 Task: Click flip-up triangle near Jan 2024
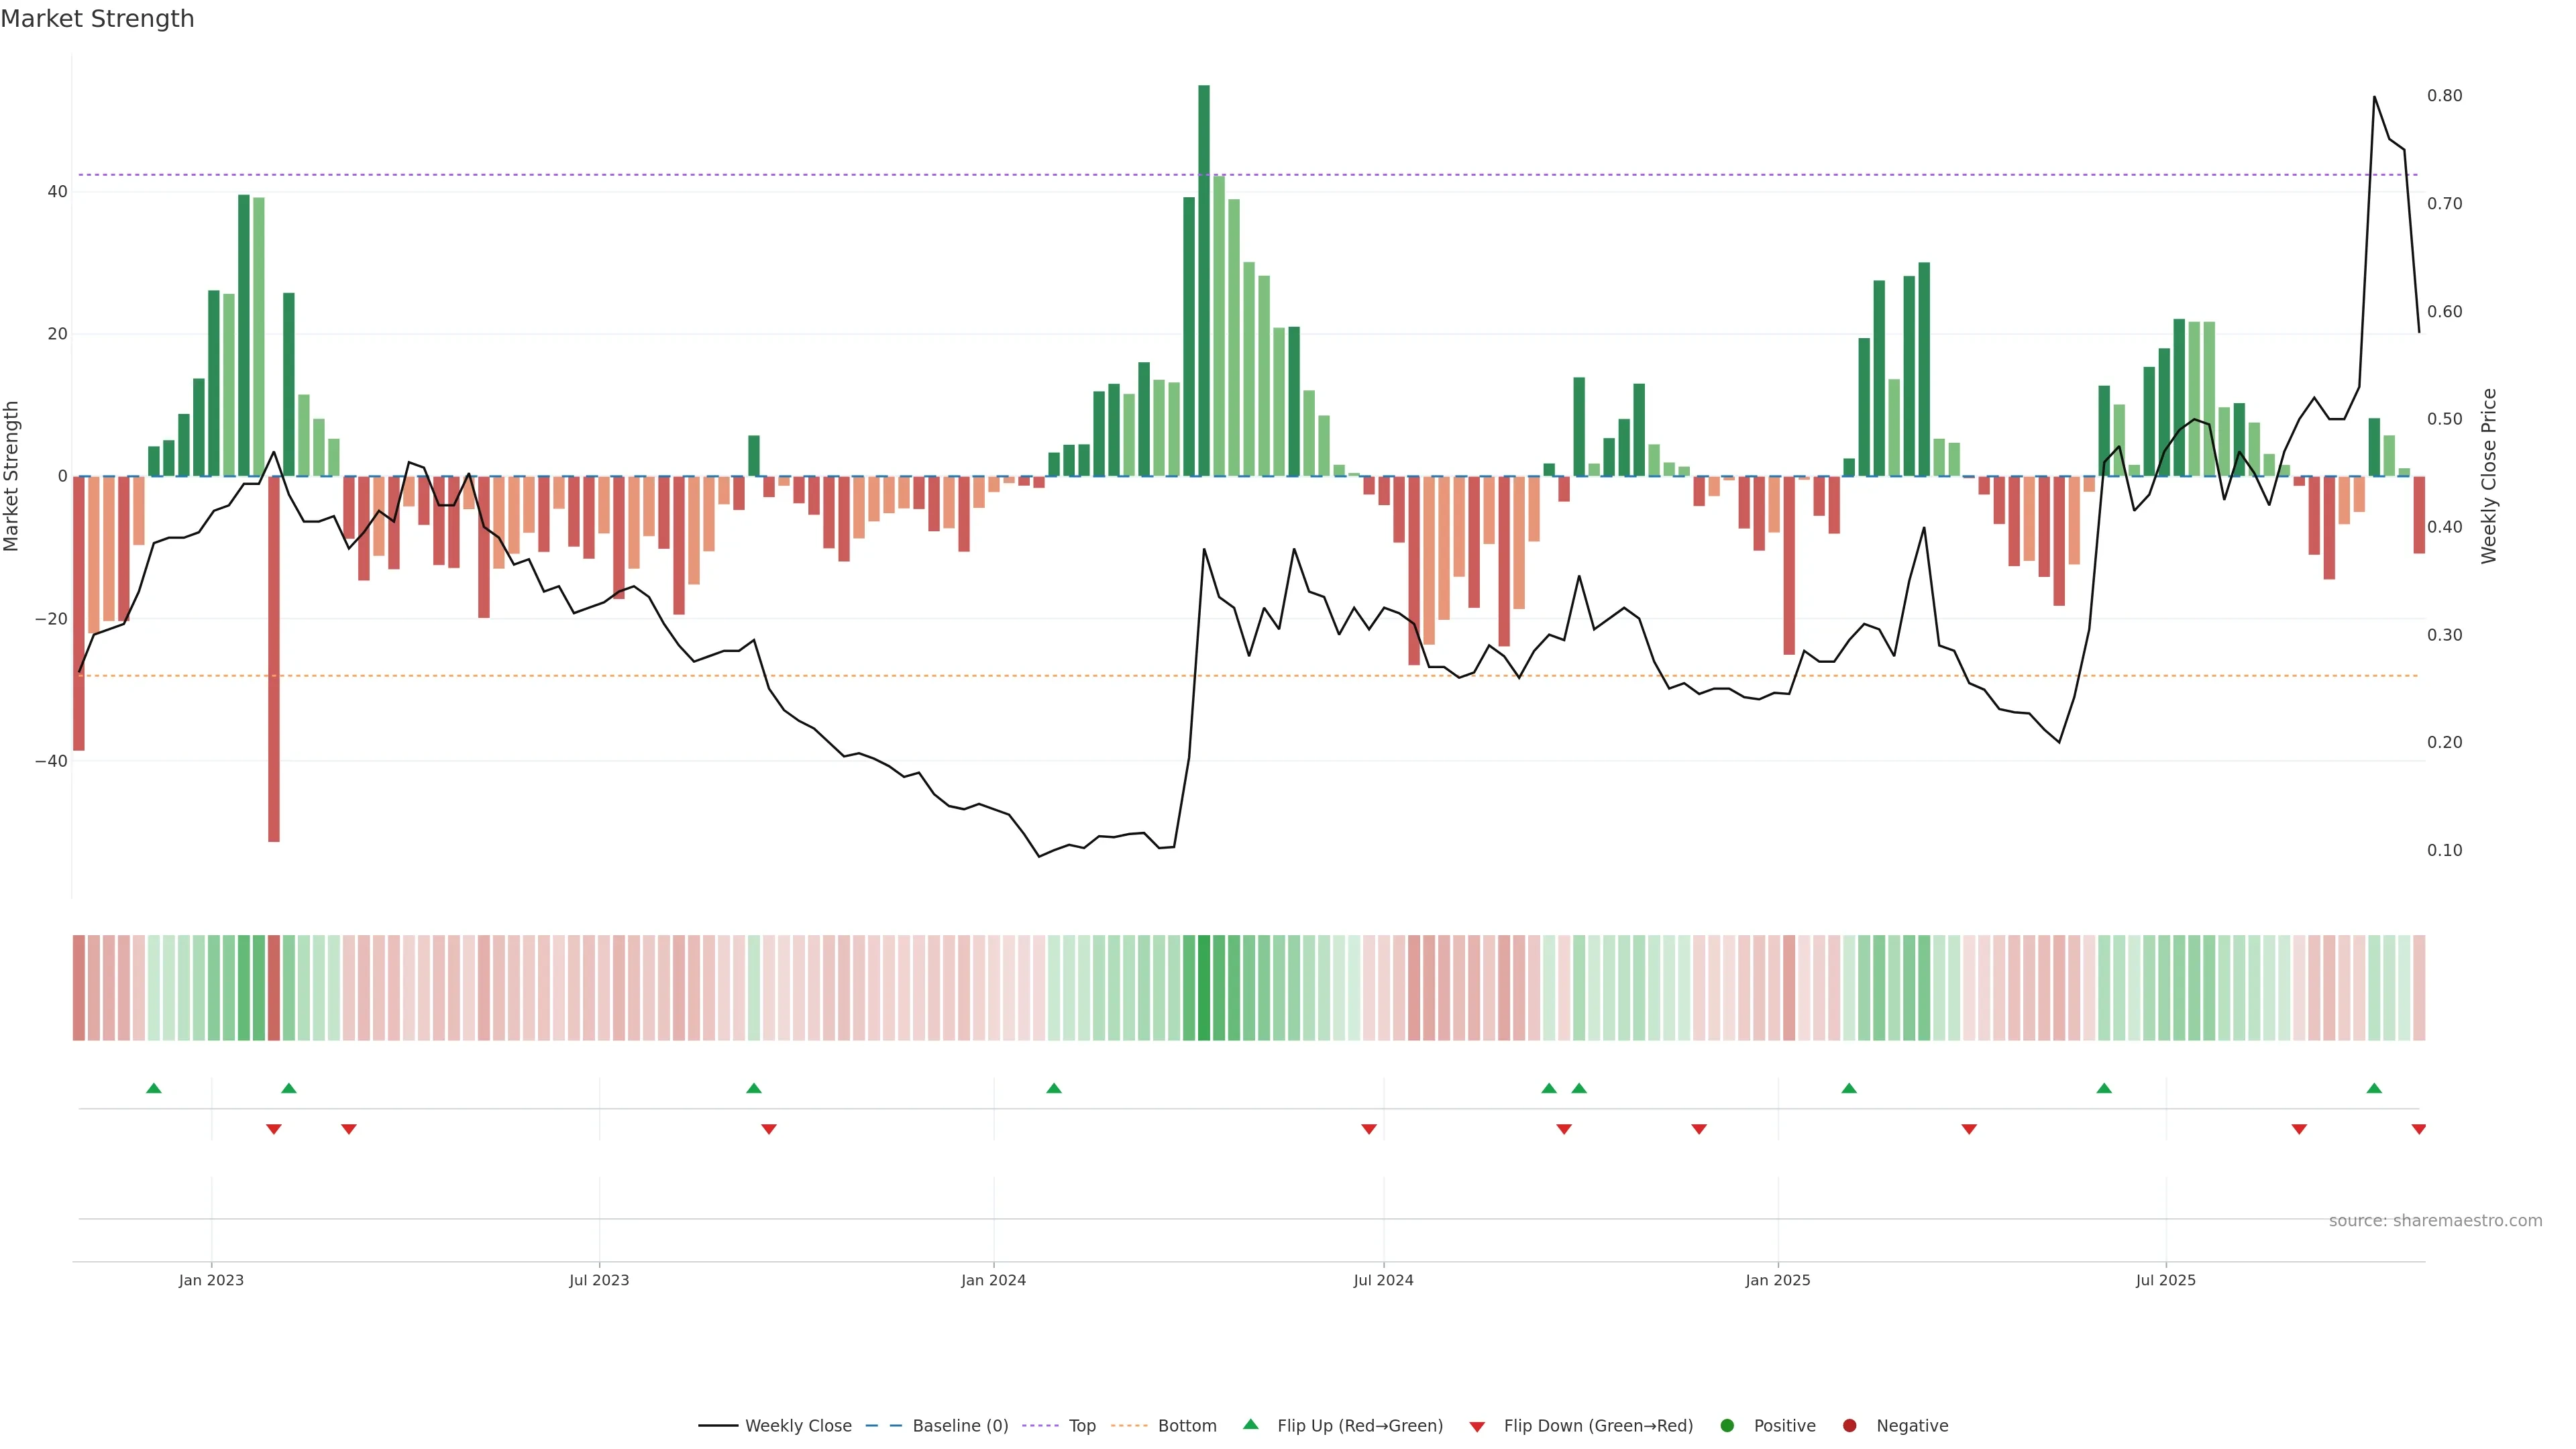tap(1054, 1088)
